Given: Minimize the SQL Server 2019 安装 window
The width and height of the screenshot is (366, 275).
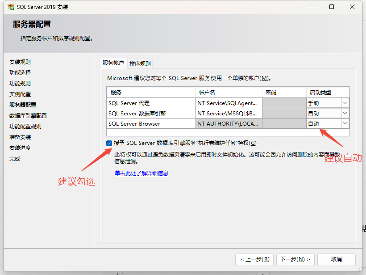Looking at the screenshot, I should 312,7.
